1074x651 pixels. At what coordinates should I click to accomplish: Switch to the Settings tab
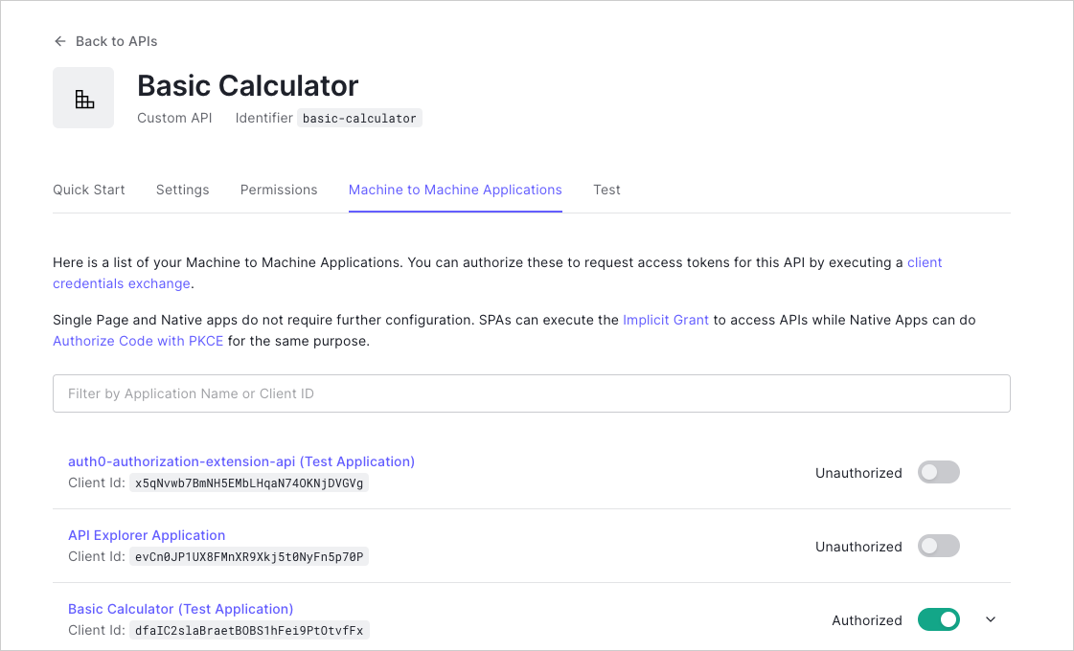[182, 190]
